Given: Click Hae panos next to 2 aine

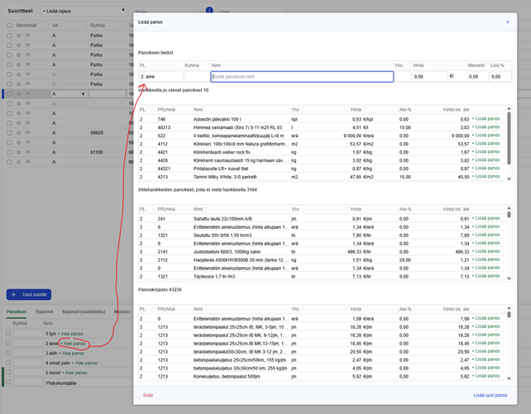Looking at the screenshot, I should click(x=74, y=344).
